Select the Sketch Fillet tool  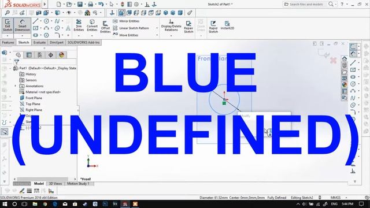click(x=57, y=35)
